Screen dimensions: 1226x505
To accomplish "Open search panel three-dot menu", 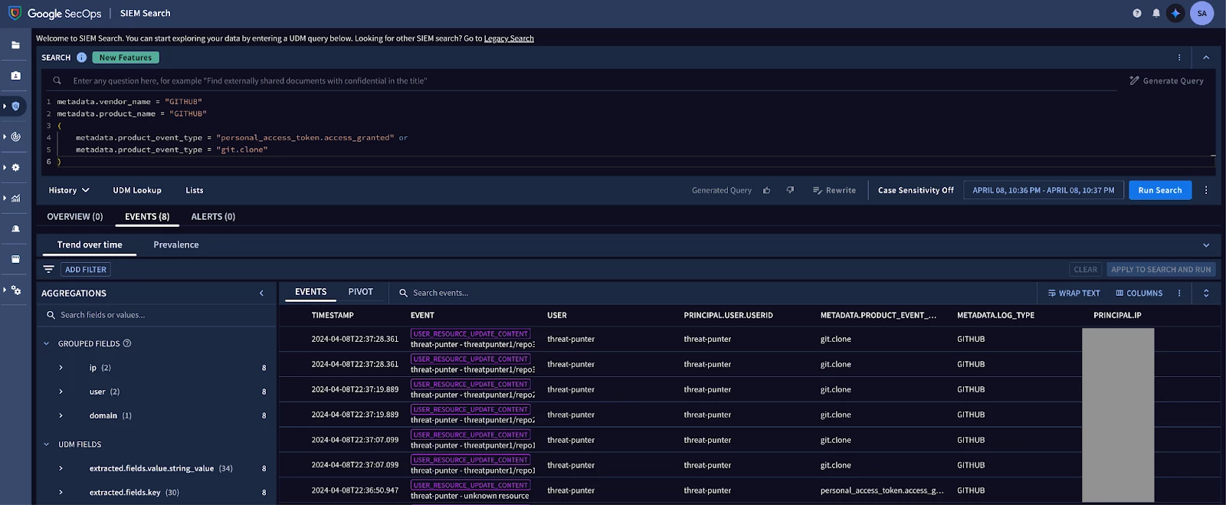I will pos(1179,57).
